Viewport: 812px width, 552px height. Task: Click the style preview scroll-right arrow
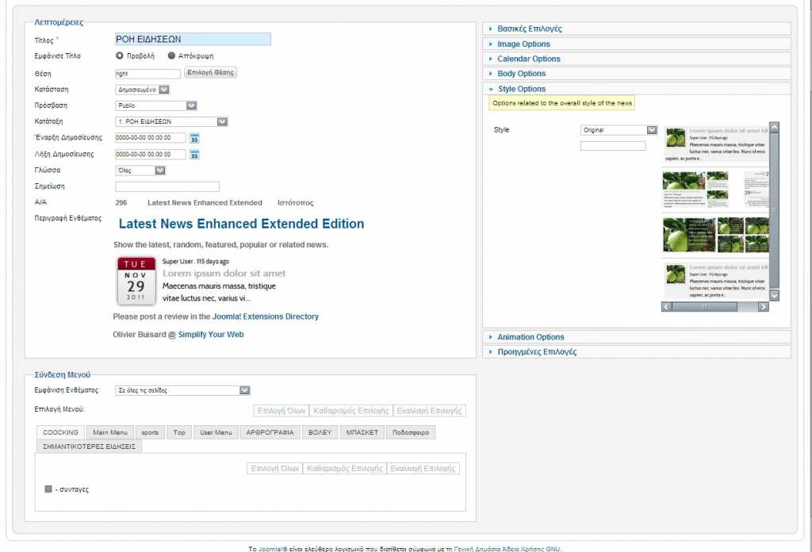tap(763, 307)
